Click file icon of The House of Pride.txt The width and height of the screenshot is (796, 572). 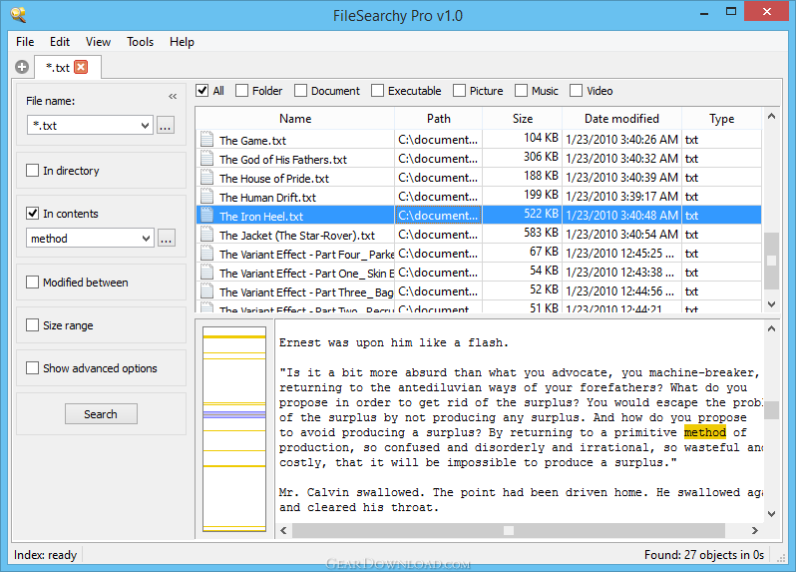coord(206,178)
